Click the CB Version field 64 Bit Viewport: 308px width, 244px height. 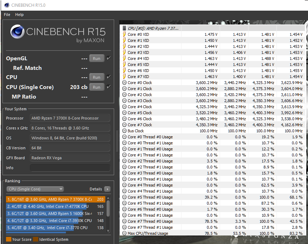(x=70, y=148)
